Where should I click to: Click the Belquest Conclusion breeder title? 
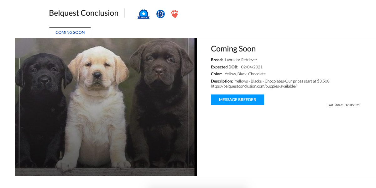pos(84,13)
